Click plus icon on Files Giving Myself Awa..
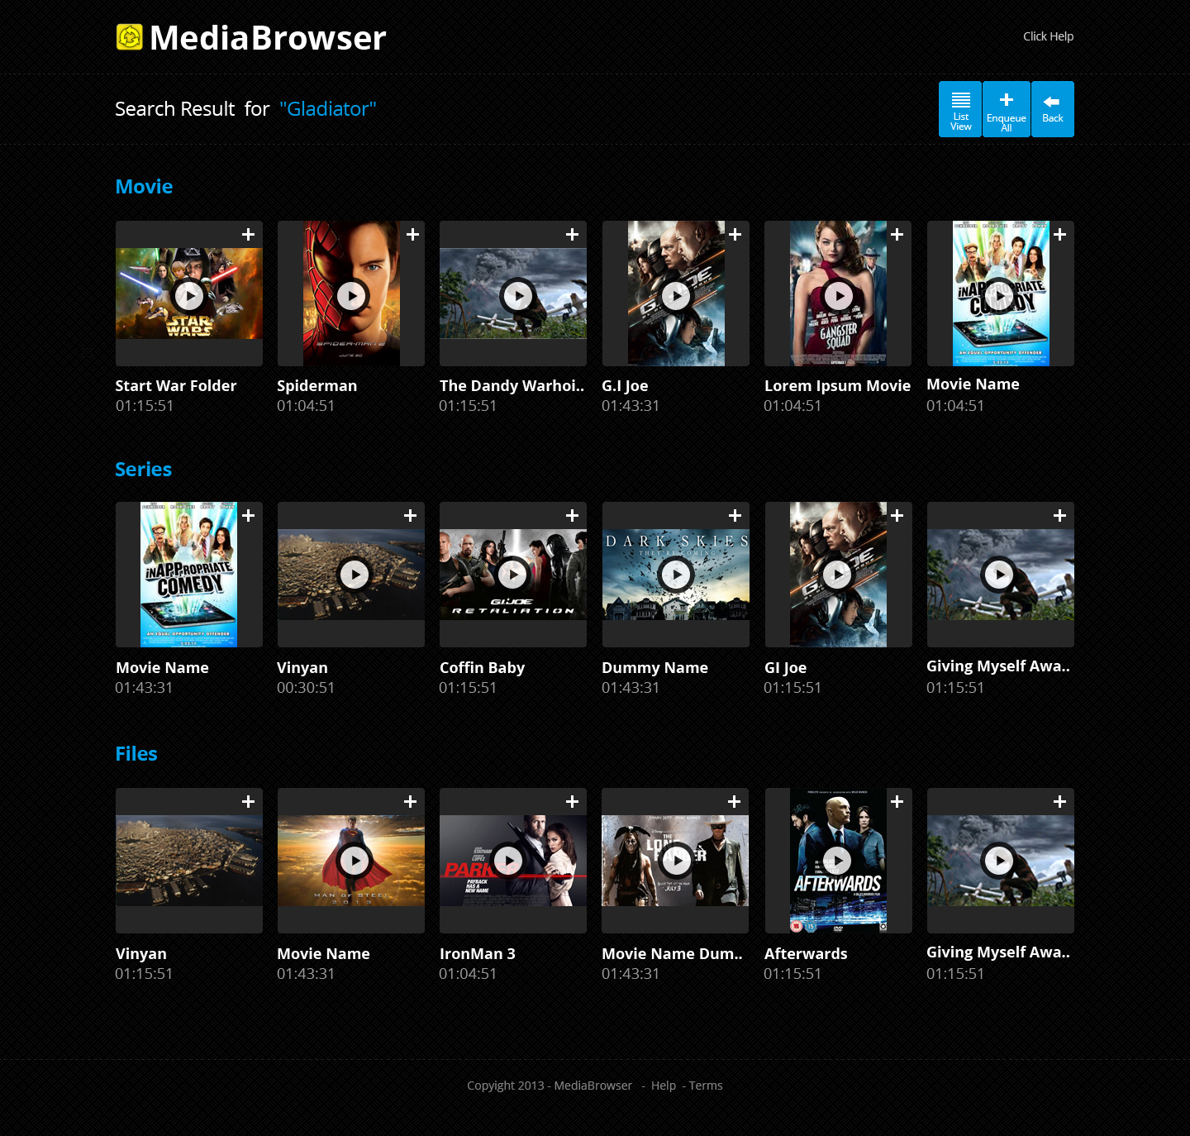Viewport: 1190px width, 1136px height. click(x=1060, y=802)
